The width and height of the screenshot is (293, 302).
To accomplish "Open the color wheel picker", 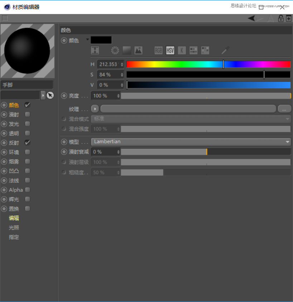I will coord(115,50).
